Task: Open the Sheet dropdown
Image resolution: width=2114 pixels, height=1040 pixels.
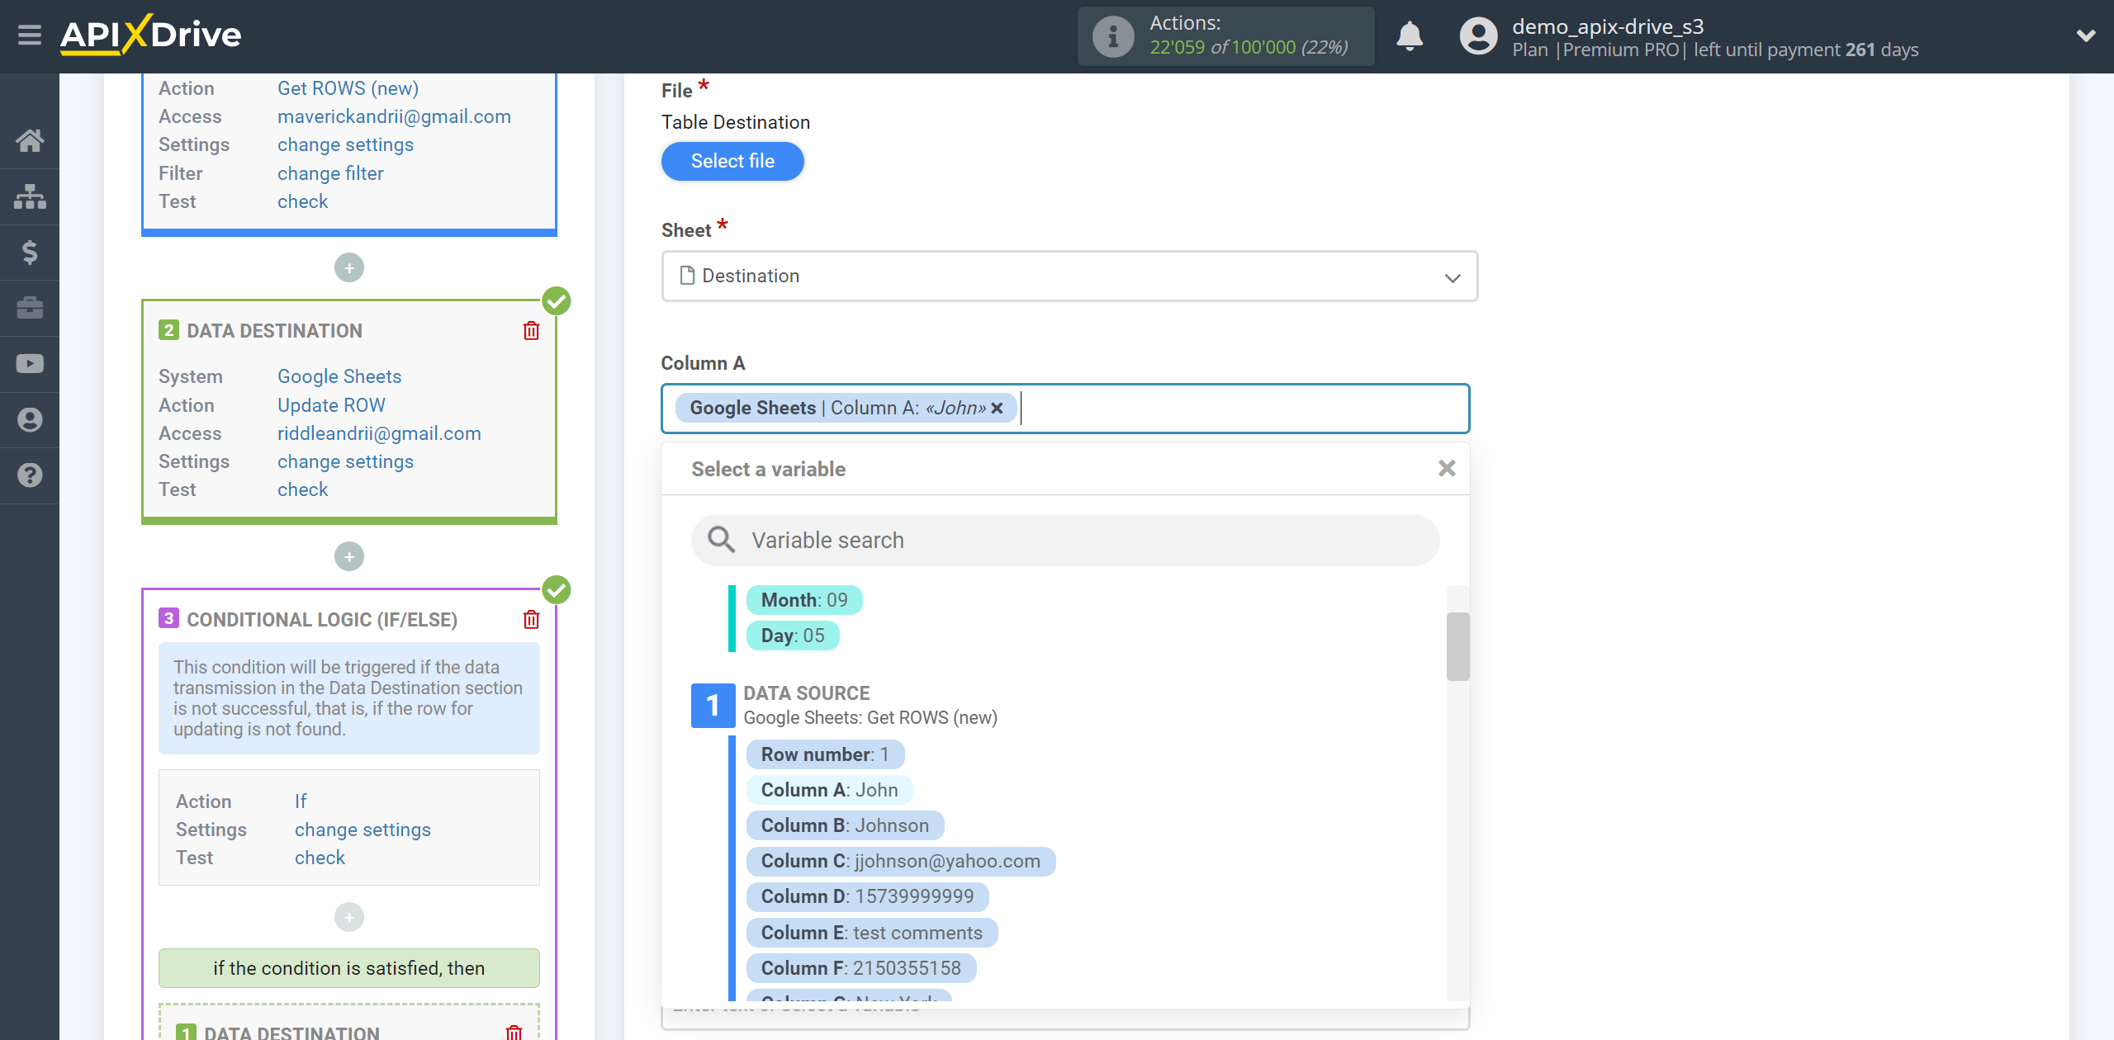Action: coord(1069,277)
